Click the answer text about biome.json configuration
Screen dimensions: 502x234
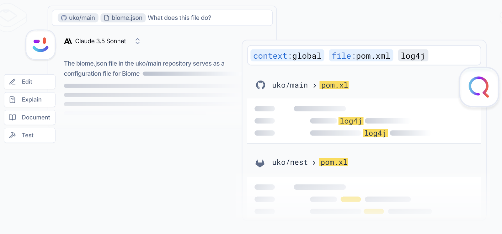pyautogui.click(x=144, y=68)
